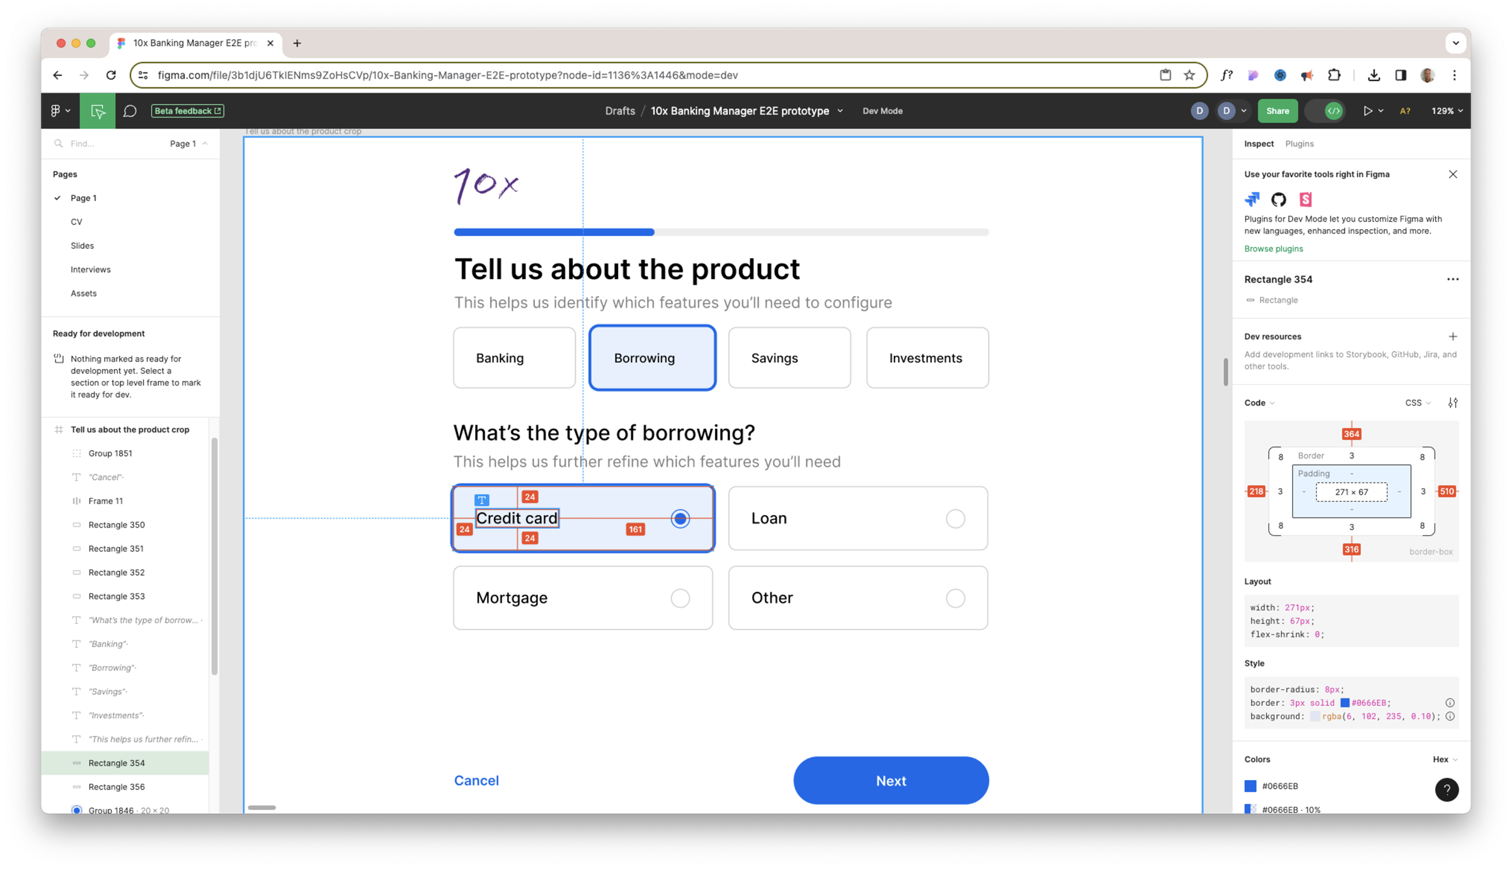Viewport: 1512px width, 869px height.
Task: Click the Present play icon
Action: point(1367,111)
